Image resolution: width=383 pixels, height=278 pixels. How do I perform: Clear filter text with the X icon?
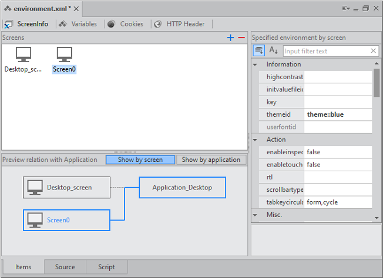pyautogui.click(x=374, y=51)
